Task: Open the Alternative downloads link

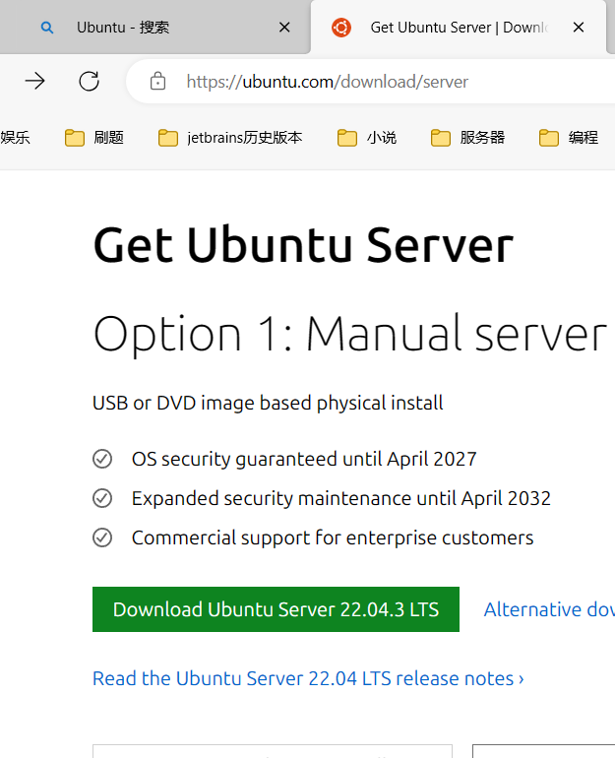Action: [548, 609]
